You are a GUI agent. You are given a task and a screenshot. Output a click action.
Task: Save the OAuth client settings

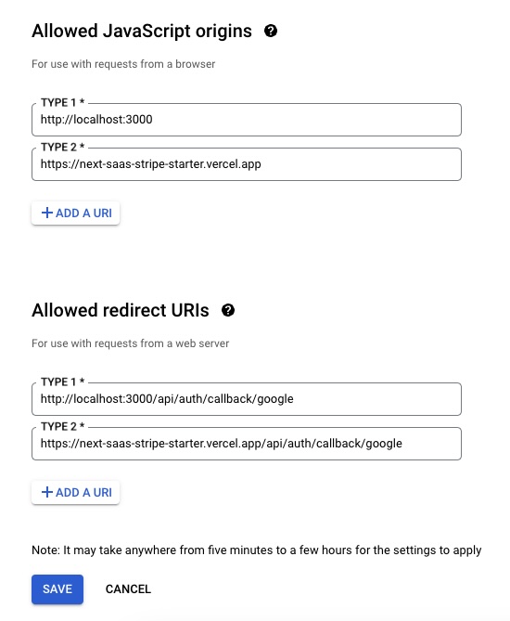tap(57, 589)
